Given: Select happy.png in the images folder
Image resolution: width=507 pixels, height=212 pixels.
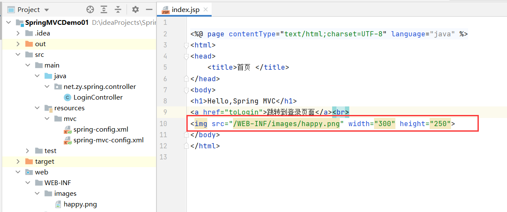Looking at the screenshot, I should tap(80, 204).
